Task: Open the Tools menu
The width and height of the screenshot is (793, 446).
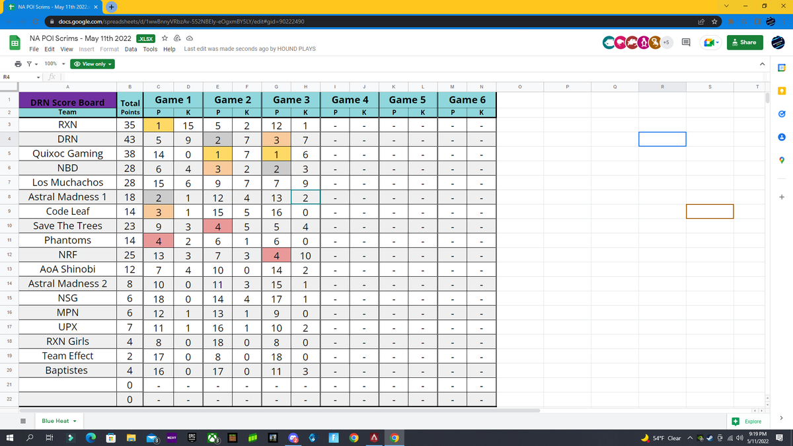Action: (x=151, y=49)
